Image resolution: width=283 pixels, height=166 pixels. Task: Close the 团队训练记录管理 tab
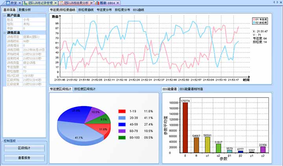pyautogui.click(x=55, y=3)
